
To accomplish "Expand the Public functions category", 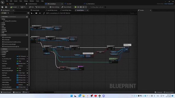I will pyautogui.click(x=1, y=23).
